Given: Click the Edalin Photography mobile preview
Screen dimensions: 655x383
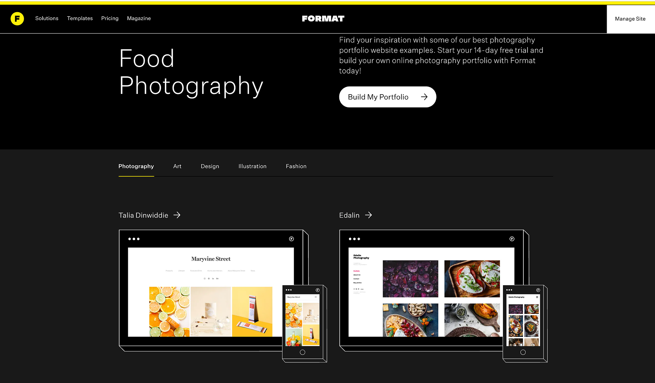Looking at the screenshot, I should click(x=523, y=320).
